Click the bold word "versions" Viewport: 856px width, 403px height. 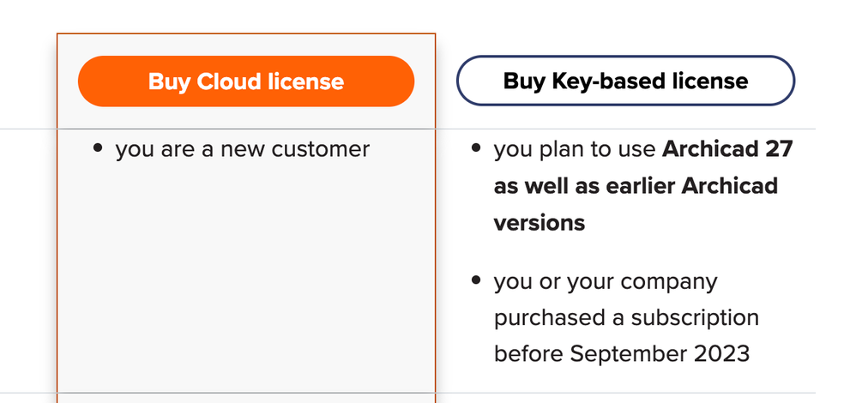pyautogui.click(x=539, y=223)
